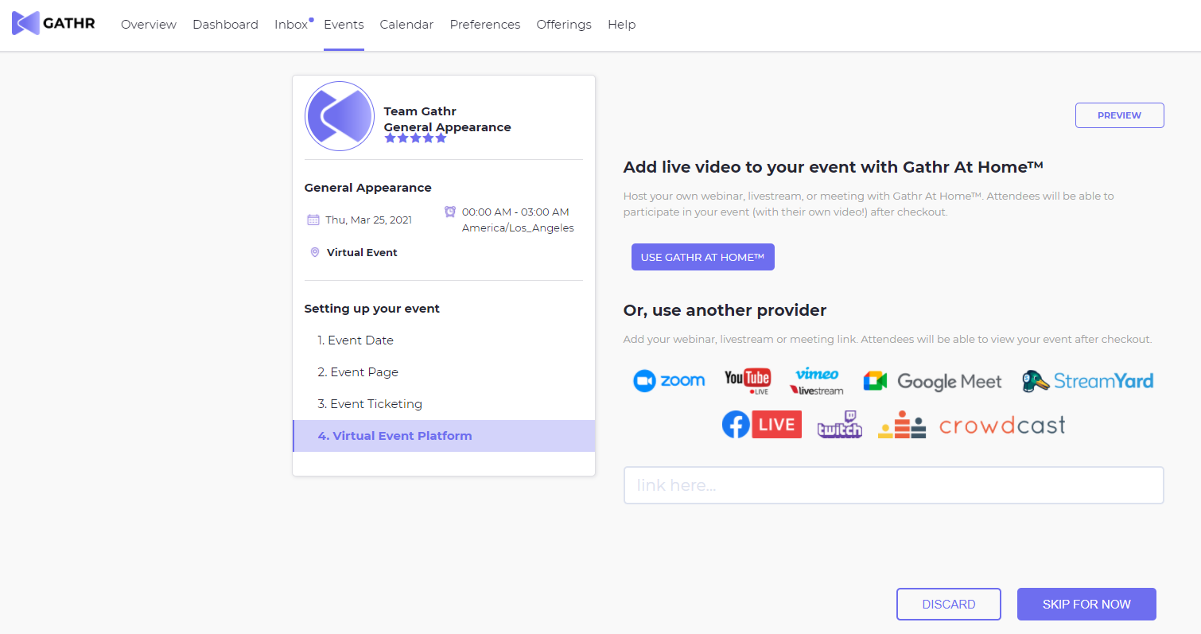Click the five-star rating icons
The width and height of the screenshot is (1201, 634).
(416, 138)
